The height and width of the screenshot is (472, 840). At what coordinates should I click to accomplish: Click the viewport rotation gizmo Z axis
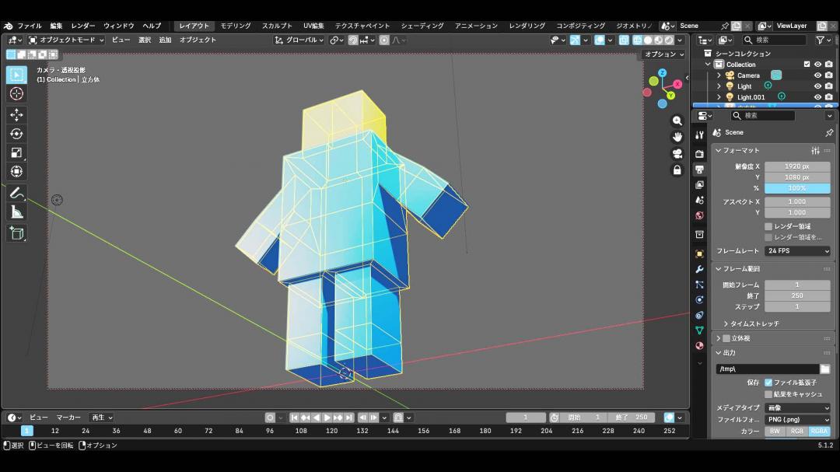tap(663, 73)
